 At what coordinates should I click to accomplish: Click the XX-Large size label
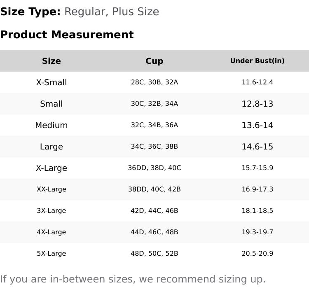coord(51,189)
